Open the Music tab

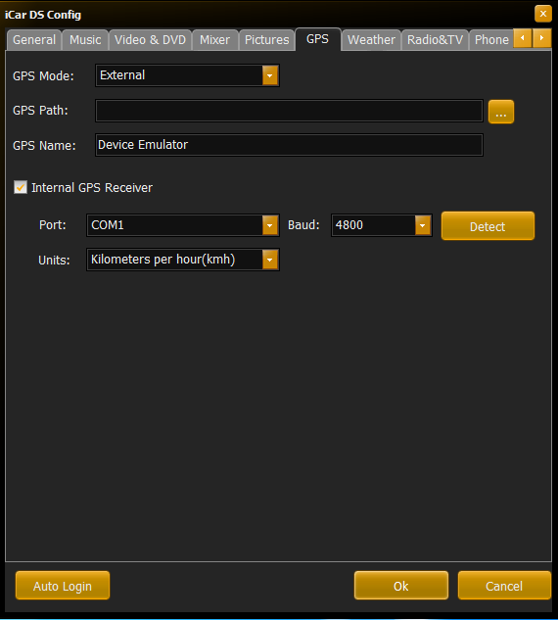[x=85, y=39]
